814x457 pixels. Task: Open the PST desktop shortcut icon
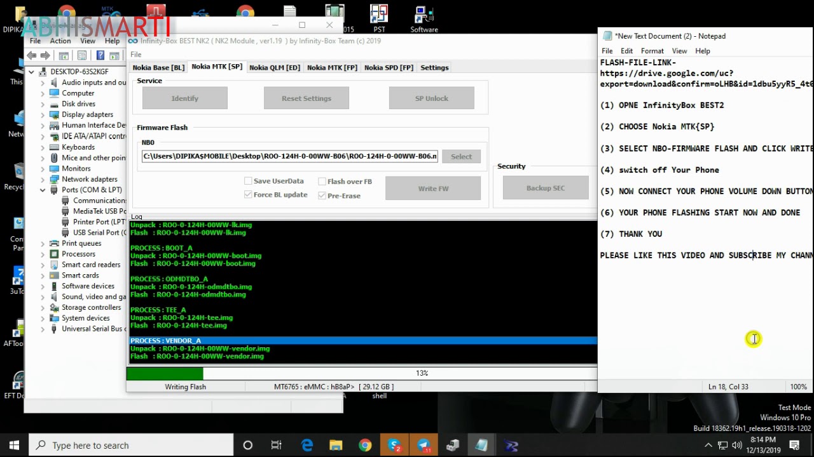(379, 18)
